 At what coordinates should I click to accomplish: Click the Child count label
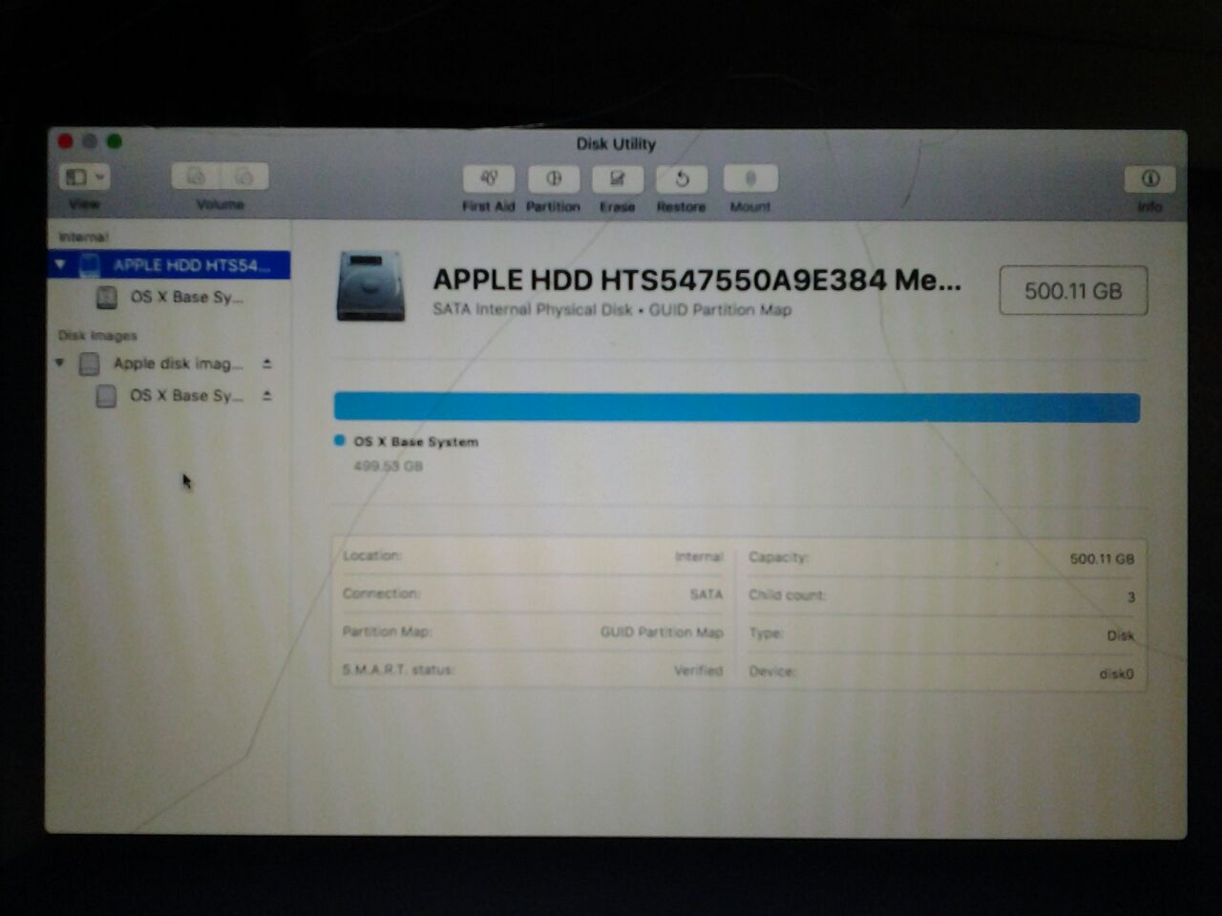click(787, 595)
